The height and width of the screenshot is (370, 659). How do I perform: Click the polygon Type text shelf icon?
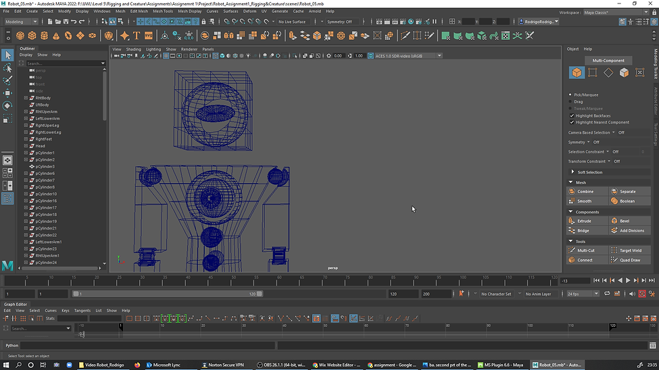137,36
